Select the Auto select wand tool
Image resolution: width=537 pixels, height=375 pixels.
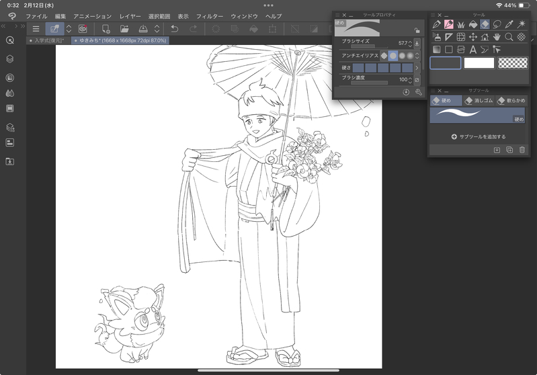click(522, 24)
